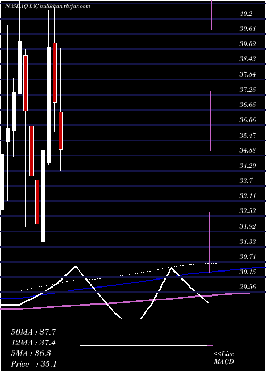This screenshot has width=266, height=372.
Task: Click the 34.88 price axis label
Action: coord(248,150)
